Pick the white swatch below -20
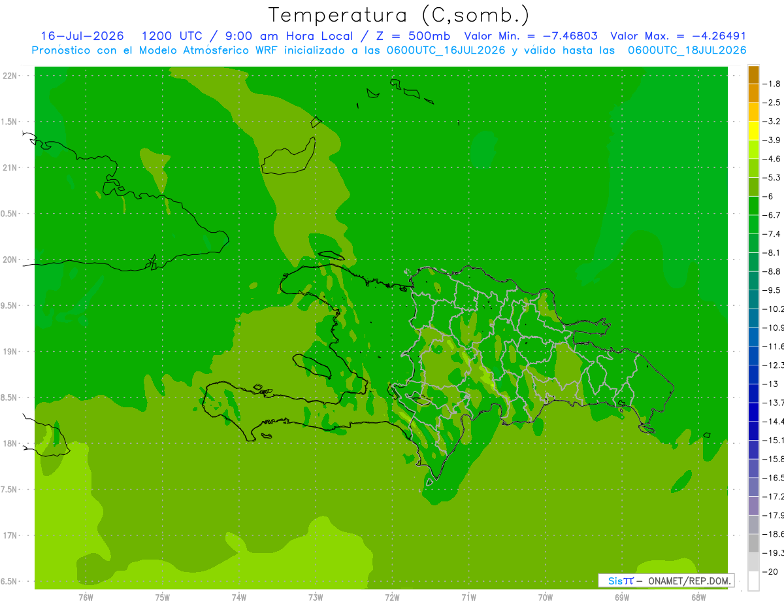 753,581
